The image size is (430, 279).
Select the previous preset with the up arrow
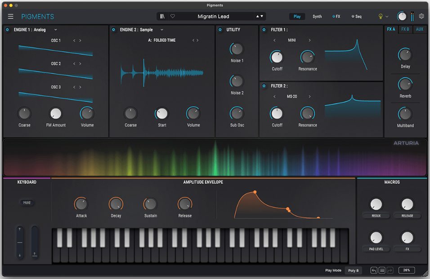click(258, 17)
